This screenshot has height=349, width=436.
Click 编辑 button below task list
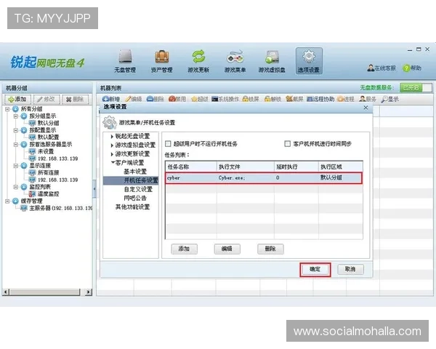coord(227,249)
